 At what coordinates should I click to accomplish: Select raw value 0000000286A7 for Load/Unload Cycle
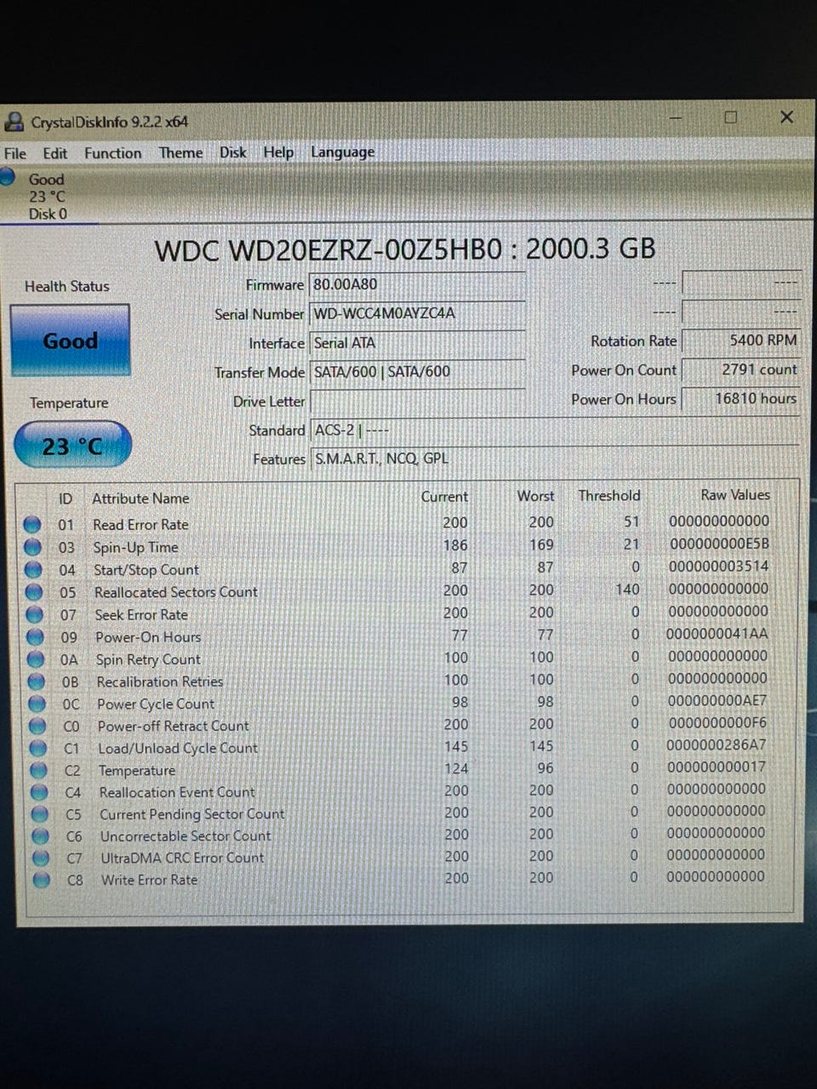[717, 744]
